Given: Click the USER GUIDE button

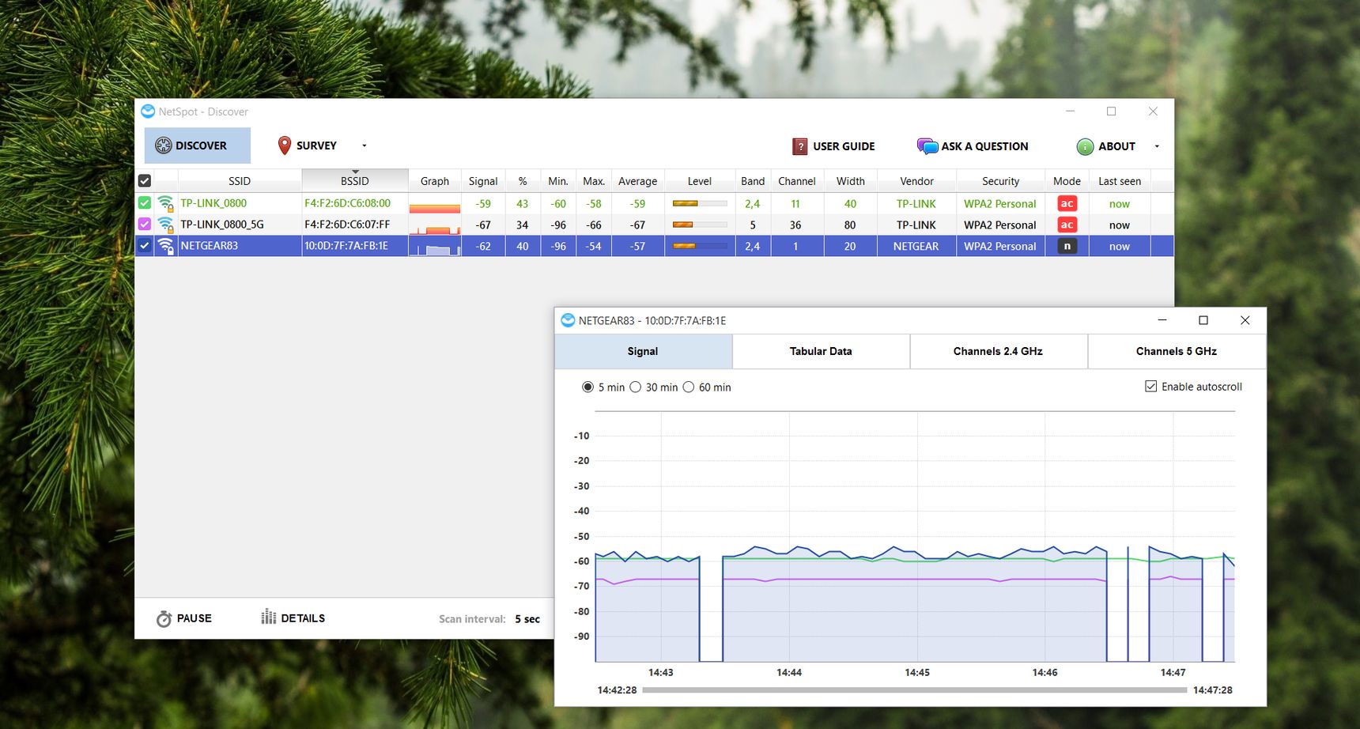Looking at the screenshot, I should [x=833, y=146].
